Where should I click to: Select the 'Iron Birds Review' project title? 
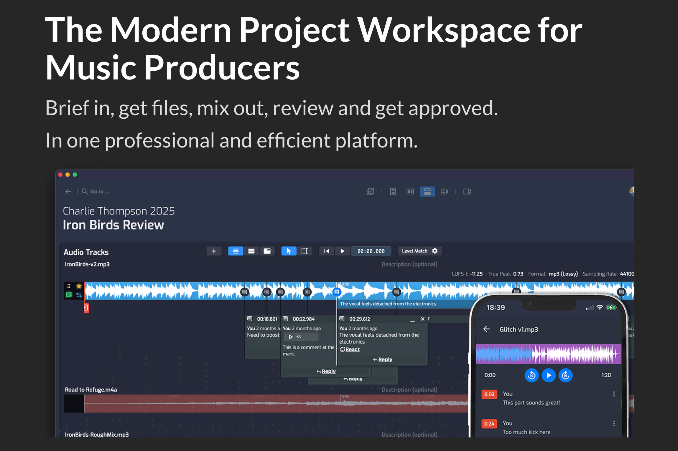click(113, 225)
